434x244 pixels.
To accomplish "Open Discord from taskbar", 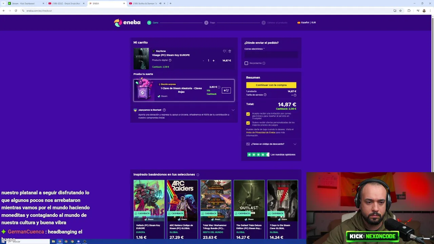I will 78,242.
